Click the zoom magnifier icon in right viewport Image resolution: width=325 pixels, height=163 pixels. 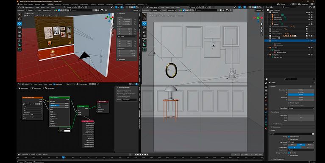click(261, 24)
